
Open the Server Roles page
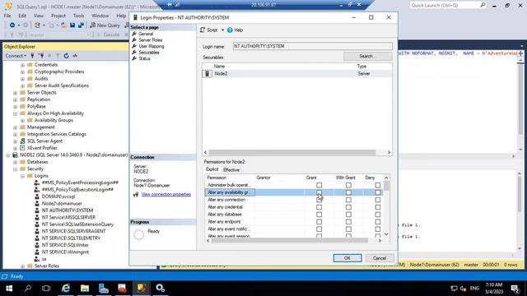point(150,40)
